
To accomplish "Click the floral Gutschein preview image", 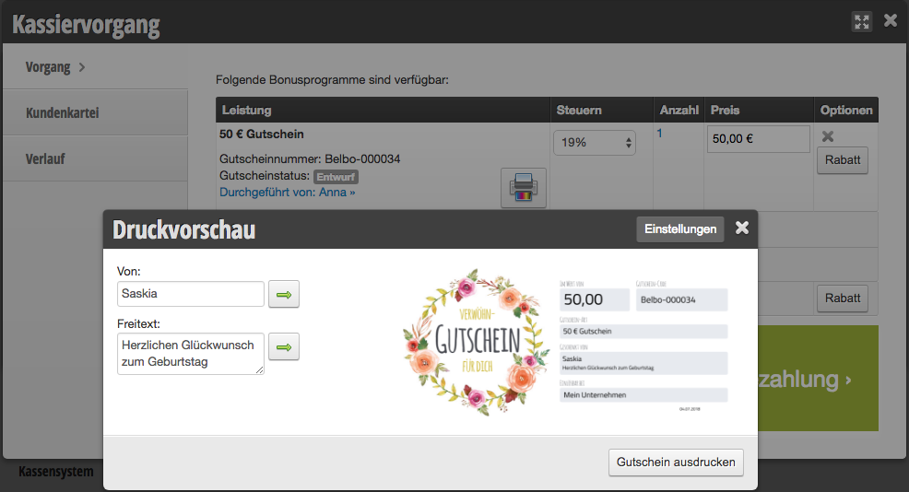I will (x=477, y=341).
